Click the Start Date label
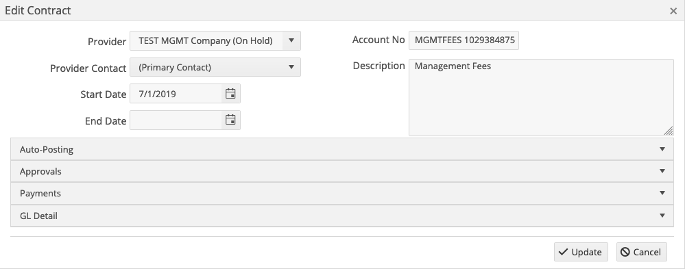The image size is (685, 269). pyautogui.click(x=103, y=94)
